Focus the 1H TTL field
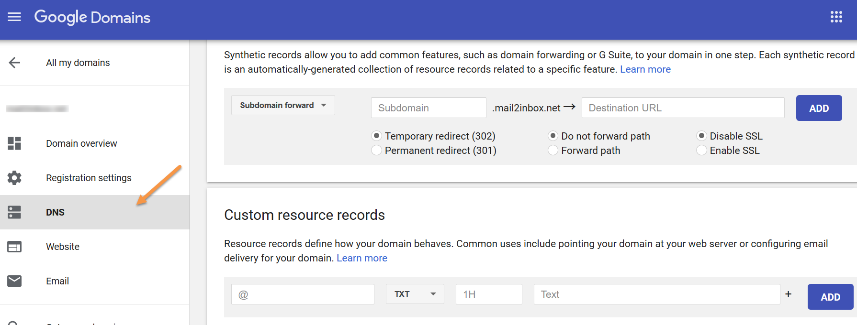The image size is (857, 325). click(489, 294)
